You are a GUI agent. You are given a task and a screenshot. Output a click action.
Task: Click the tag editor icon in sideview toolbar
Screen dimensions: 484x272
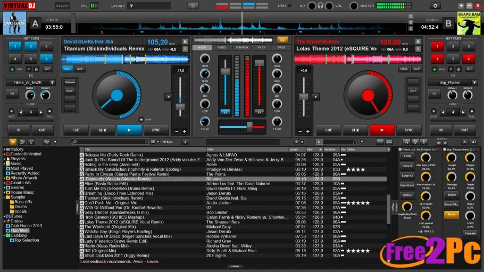pos(415,142)
